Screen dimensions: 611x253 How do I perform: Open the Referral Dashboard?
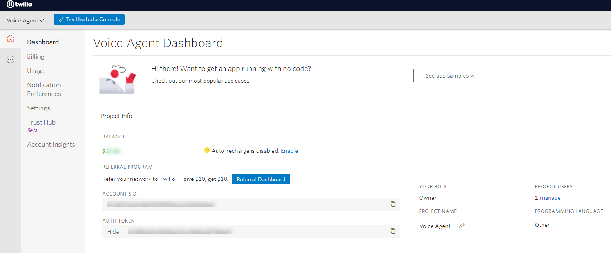pos(261,179)
